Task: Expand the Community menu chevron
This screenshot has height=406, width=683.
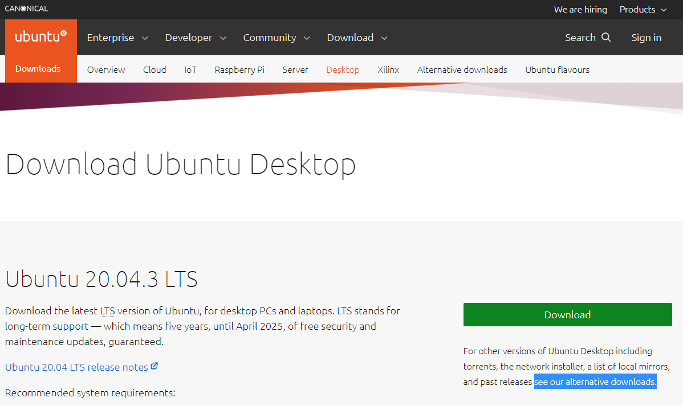Action: coord(307,38)
